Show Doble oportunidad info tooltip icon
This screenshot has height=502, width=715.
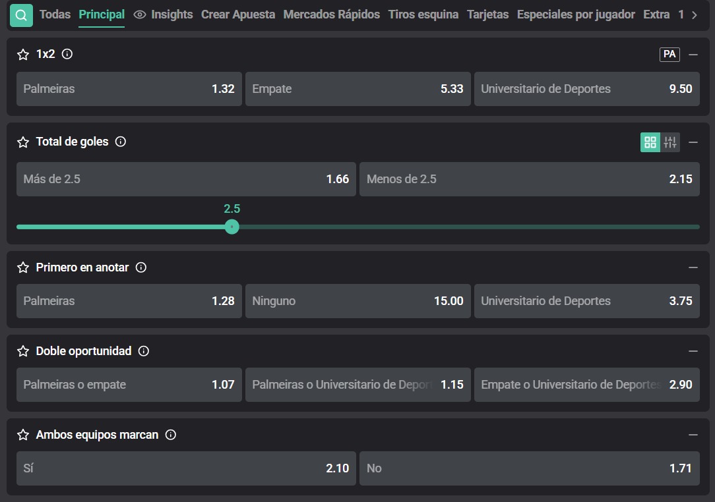click(144, 350)
